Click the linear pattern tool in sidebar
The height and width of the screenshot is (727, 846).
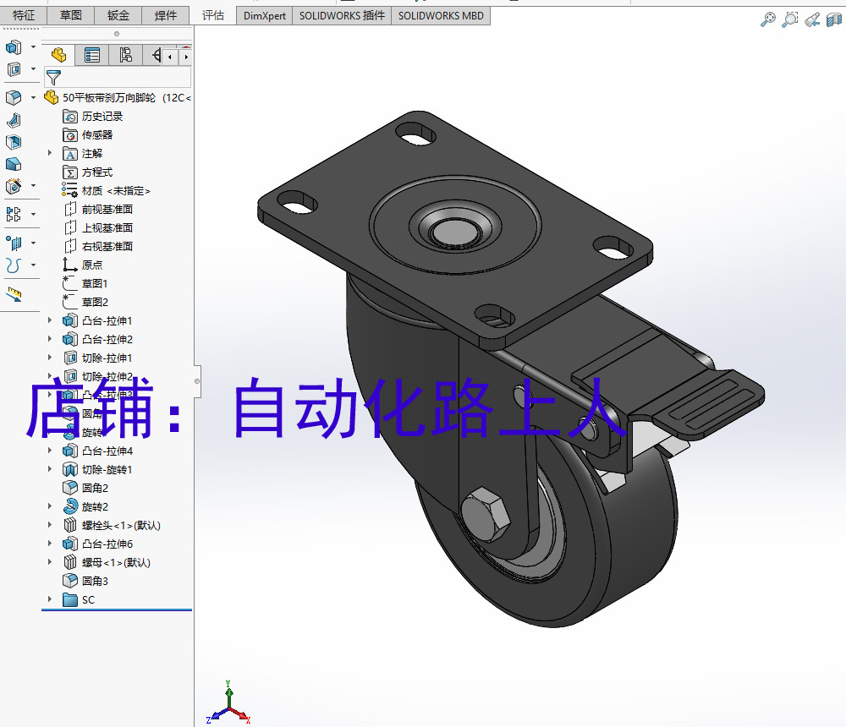[x=14, y=214]
